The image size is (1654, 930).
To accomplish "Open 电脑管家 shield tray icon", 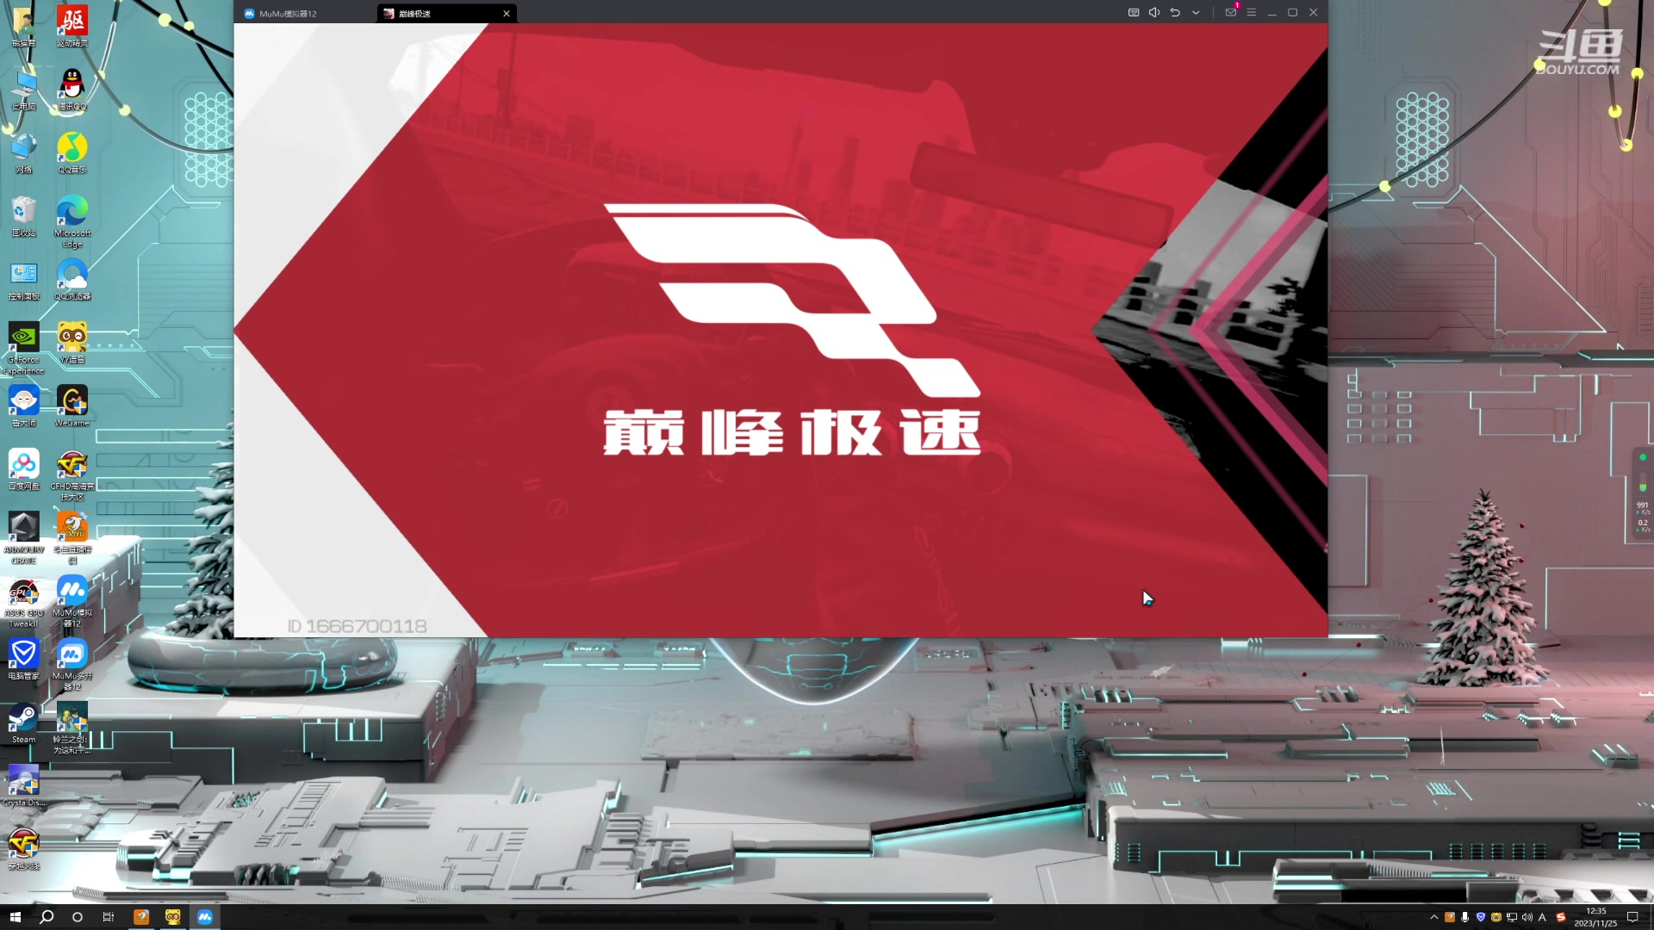I will pos(1481,917).
